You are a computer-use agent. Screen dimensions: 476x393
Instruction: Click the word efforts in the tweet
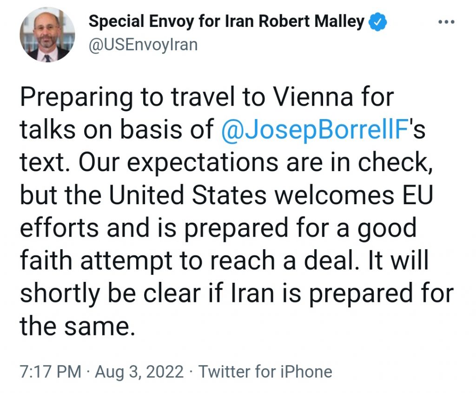click(59, 227)
